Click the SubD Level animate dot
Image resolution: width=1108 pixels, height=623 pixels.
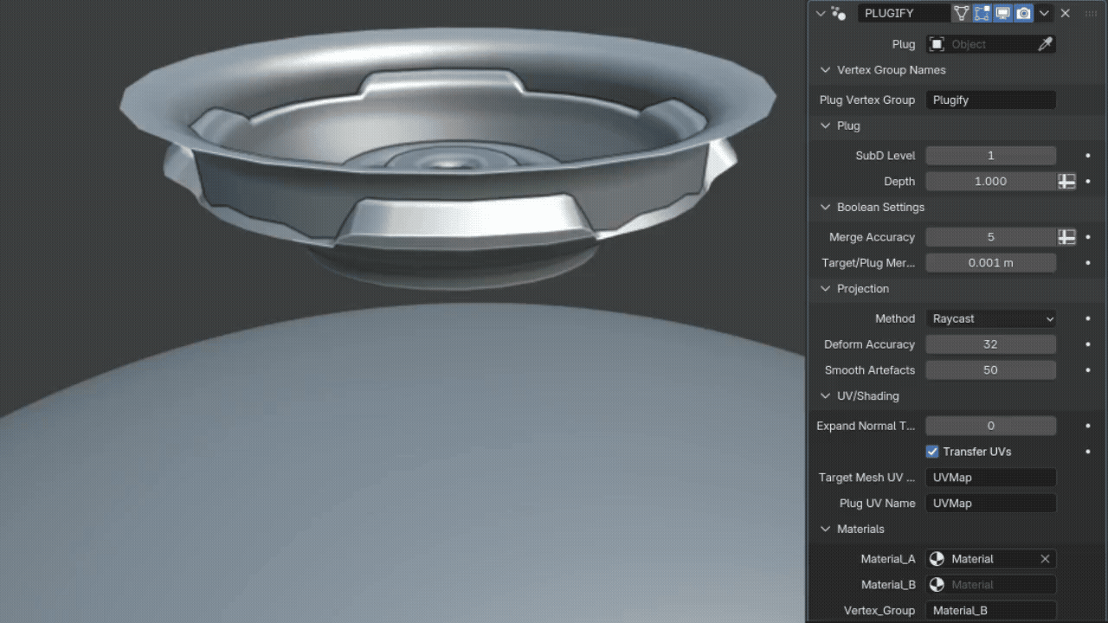tap(1088, 156)
